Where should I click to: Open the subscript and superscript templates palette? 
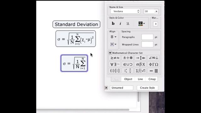(128, 71)
